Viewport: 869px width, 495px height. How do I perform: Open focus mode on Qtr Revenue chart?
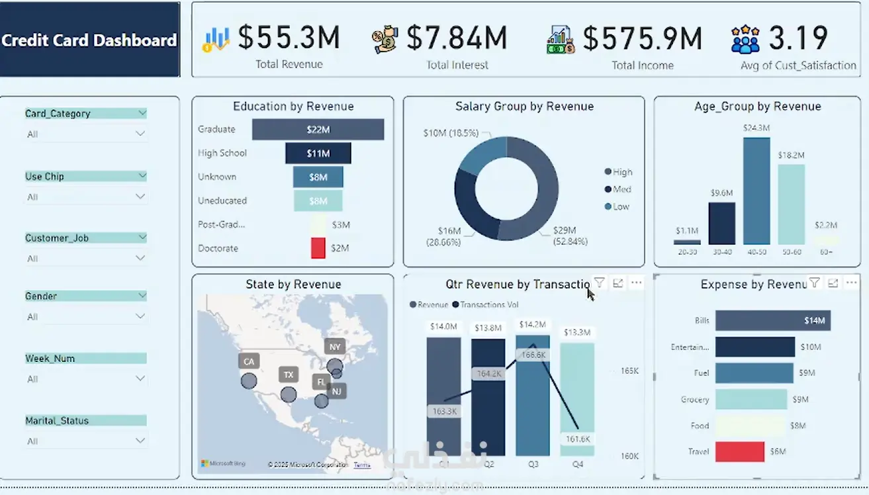click(617, 283)
